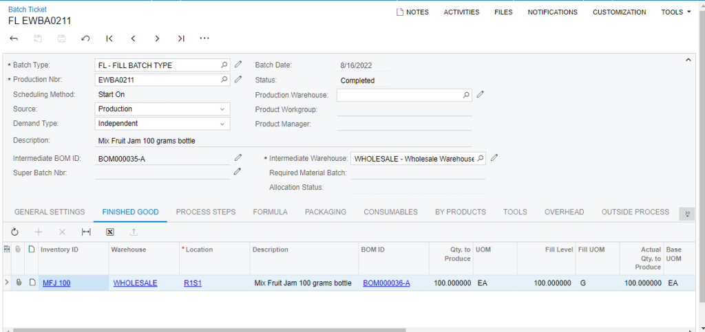The width and height of the screenshot is (705, 332).
Task: Click the Save and Close toolbar icon
Action: (x=39, y=38)
